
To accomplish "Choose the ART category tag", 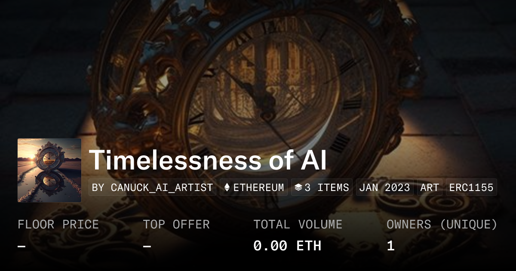I will coord(430,188).
